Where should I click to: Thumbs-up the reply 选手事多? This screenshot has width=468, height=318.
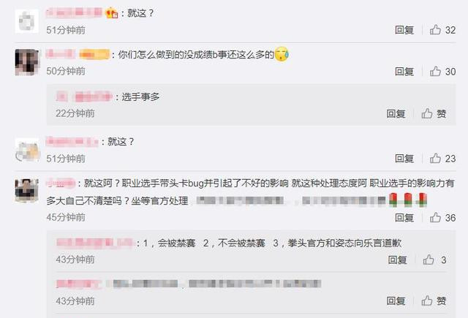[x=434, y=113]
